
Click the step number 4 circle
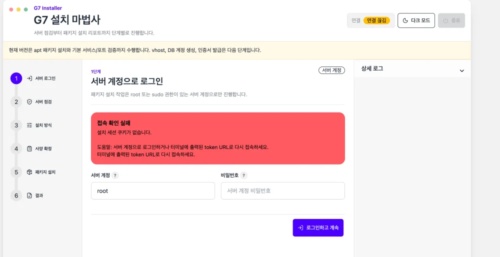16,148
